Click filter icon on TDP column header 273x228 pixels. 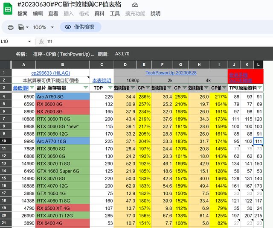pos(110,88)
